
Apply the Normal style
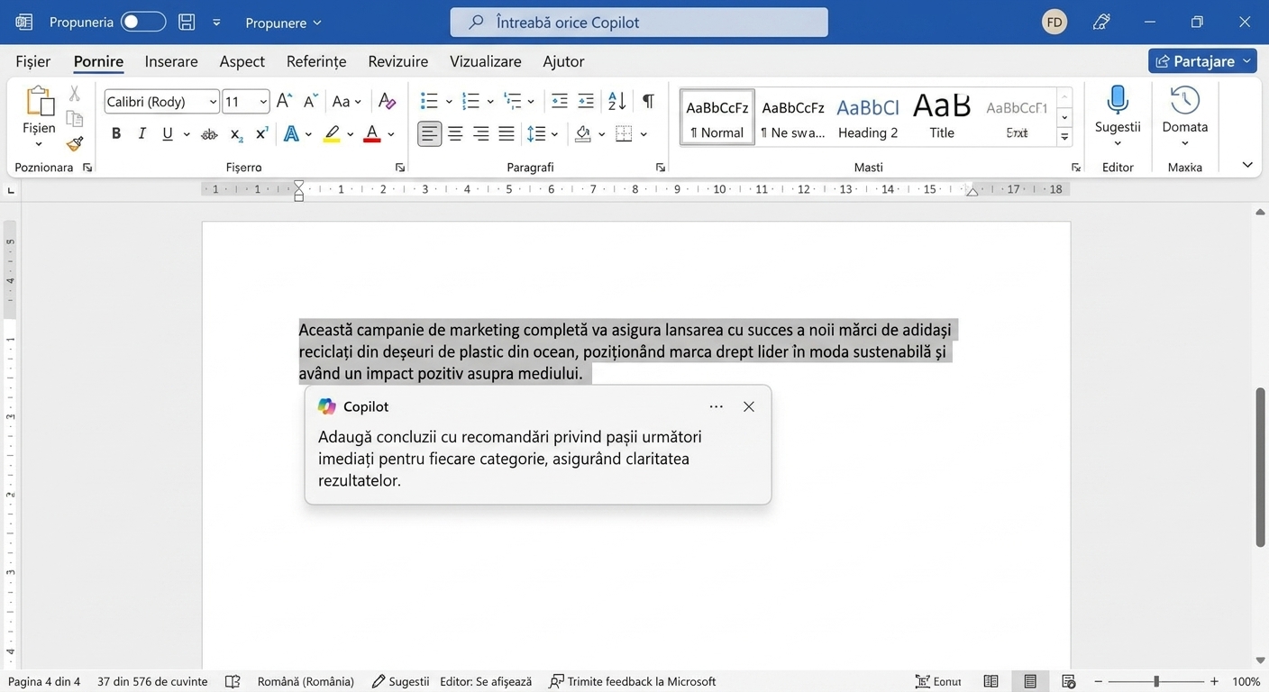coord(717,117)
